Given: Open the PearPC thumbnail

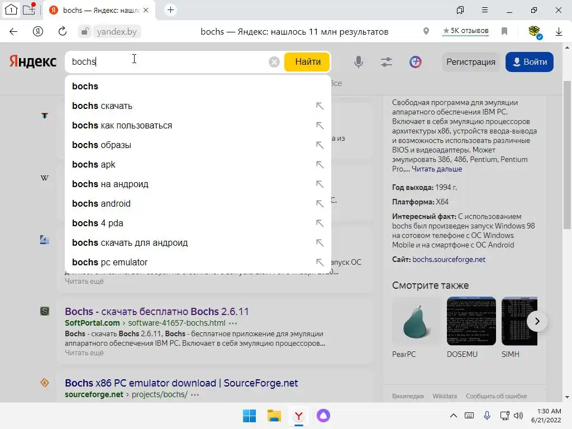Looking at the screenshot, I should tap(417, 321).
